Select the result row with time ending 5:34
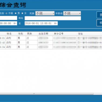Viewport: 102px width, 102px height. coord(51,47)
